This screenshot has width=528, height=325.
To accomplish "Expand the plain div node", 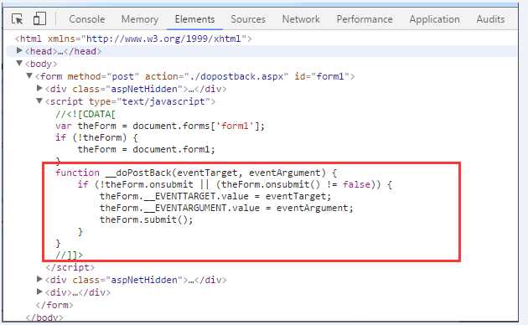I will tap(39, 291).
